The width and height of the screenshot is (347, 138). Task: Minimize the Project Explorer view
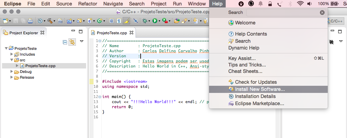(73, 31)
